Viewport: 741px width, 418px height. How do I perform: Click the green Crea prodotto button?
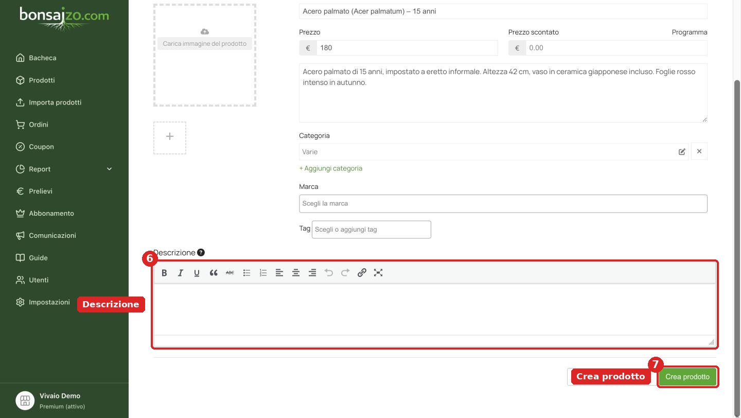point(687,377)
